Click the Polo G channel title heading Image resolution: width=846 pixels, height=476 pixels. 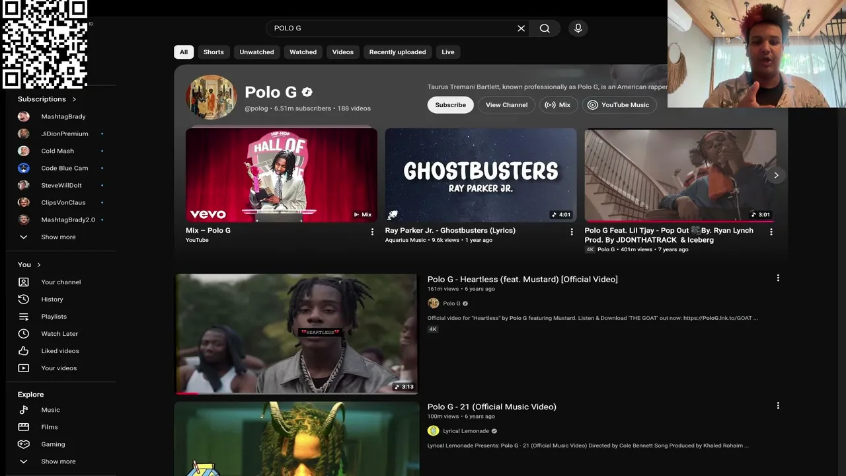tap(271, 93)
